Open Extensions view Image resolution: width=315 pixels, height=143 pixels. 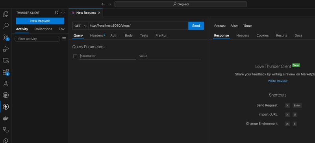(6, 72)
